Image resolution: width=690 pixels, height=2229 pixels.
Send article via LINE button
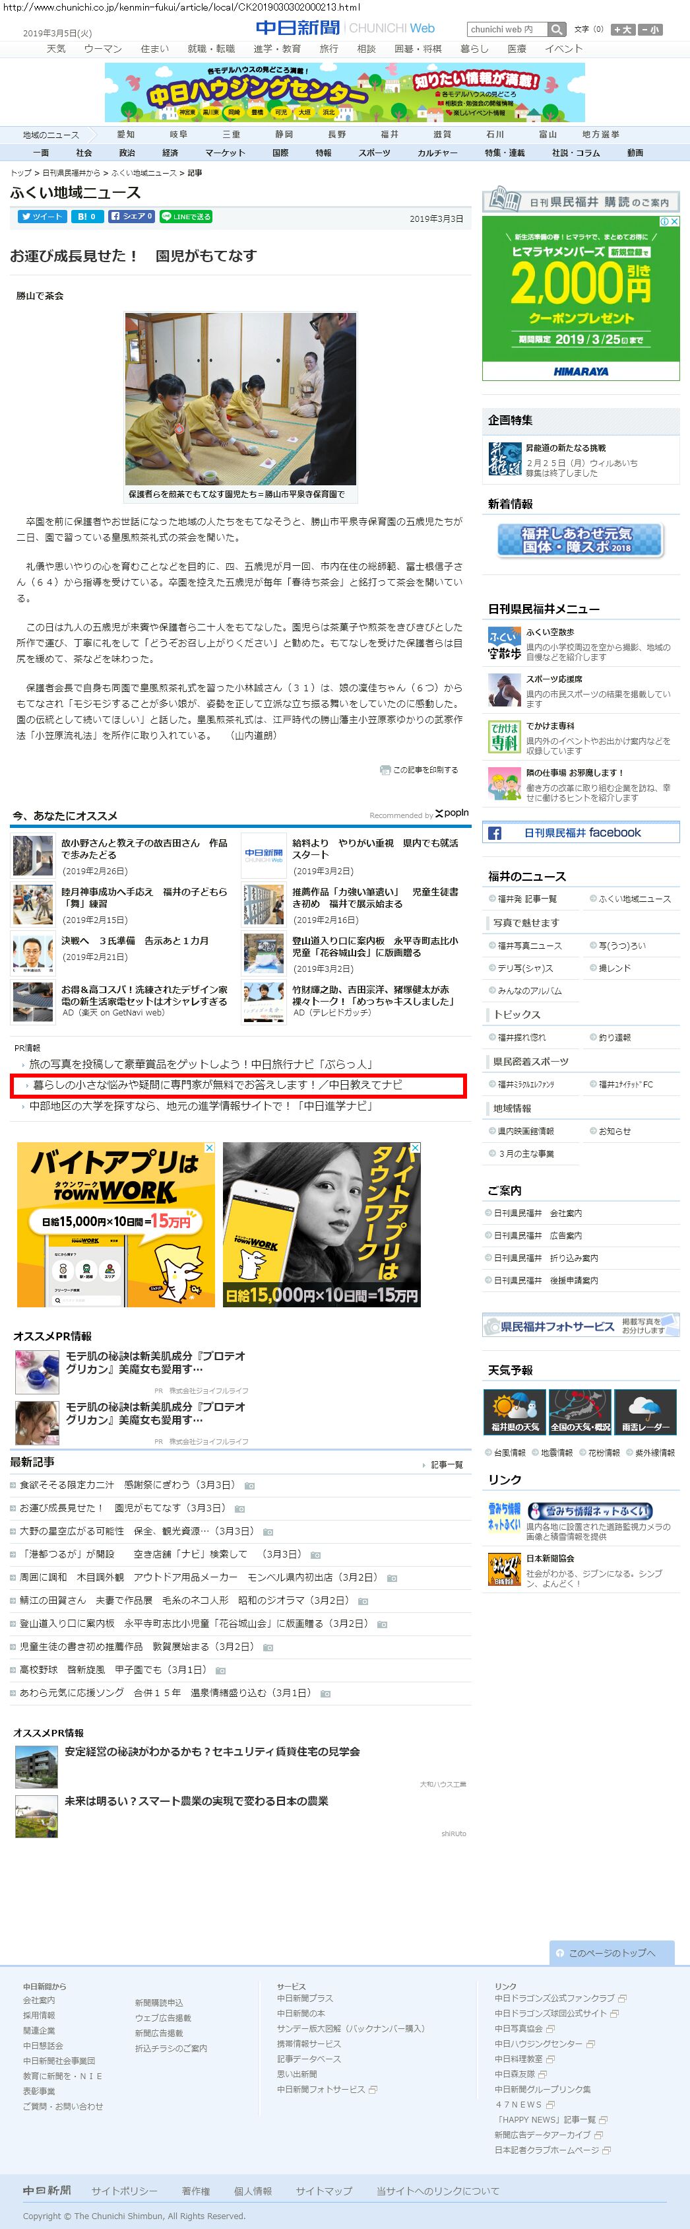coord(186,217)
